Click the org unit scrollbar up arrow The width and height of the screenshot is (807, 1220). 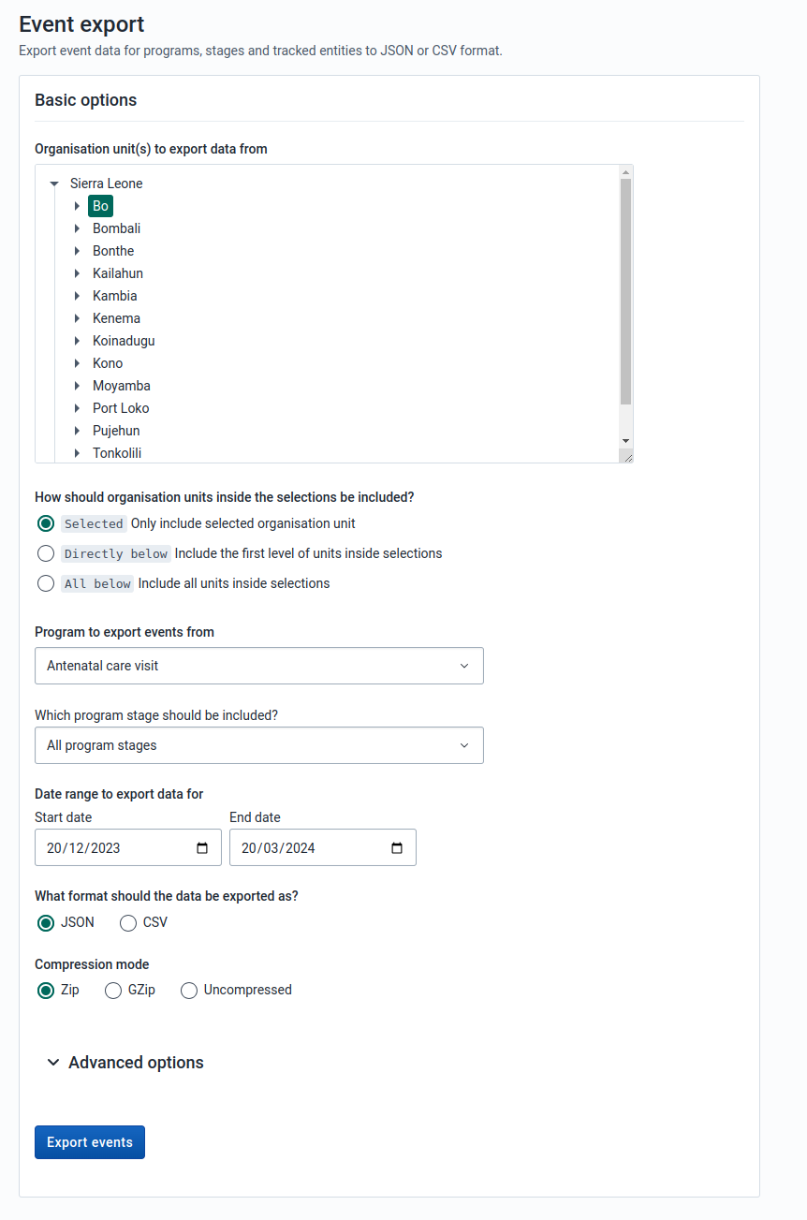[x=625, y=172]
